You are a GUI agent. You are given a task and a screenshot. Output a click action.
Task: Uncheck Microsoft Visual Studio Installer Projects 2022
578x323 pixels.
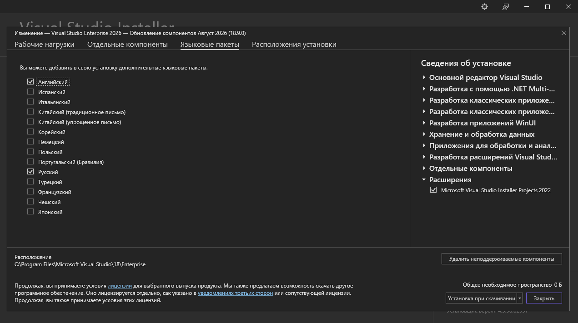pyautogui.click(x=433, y=190)
